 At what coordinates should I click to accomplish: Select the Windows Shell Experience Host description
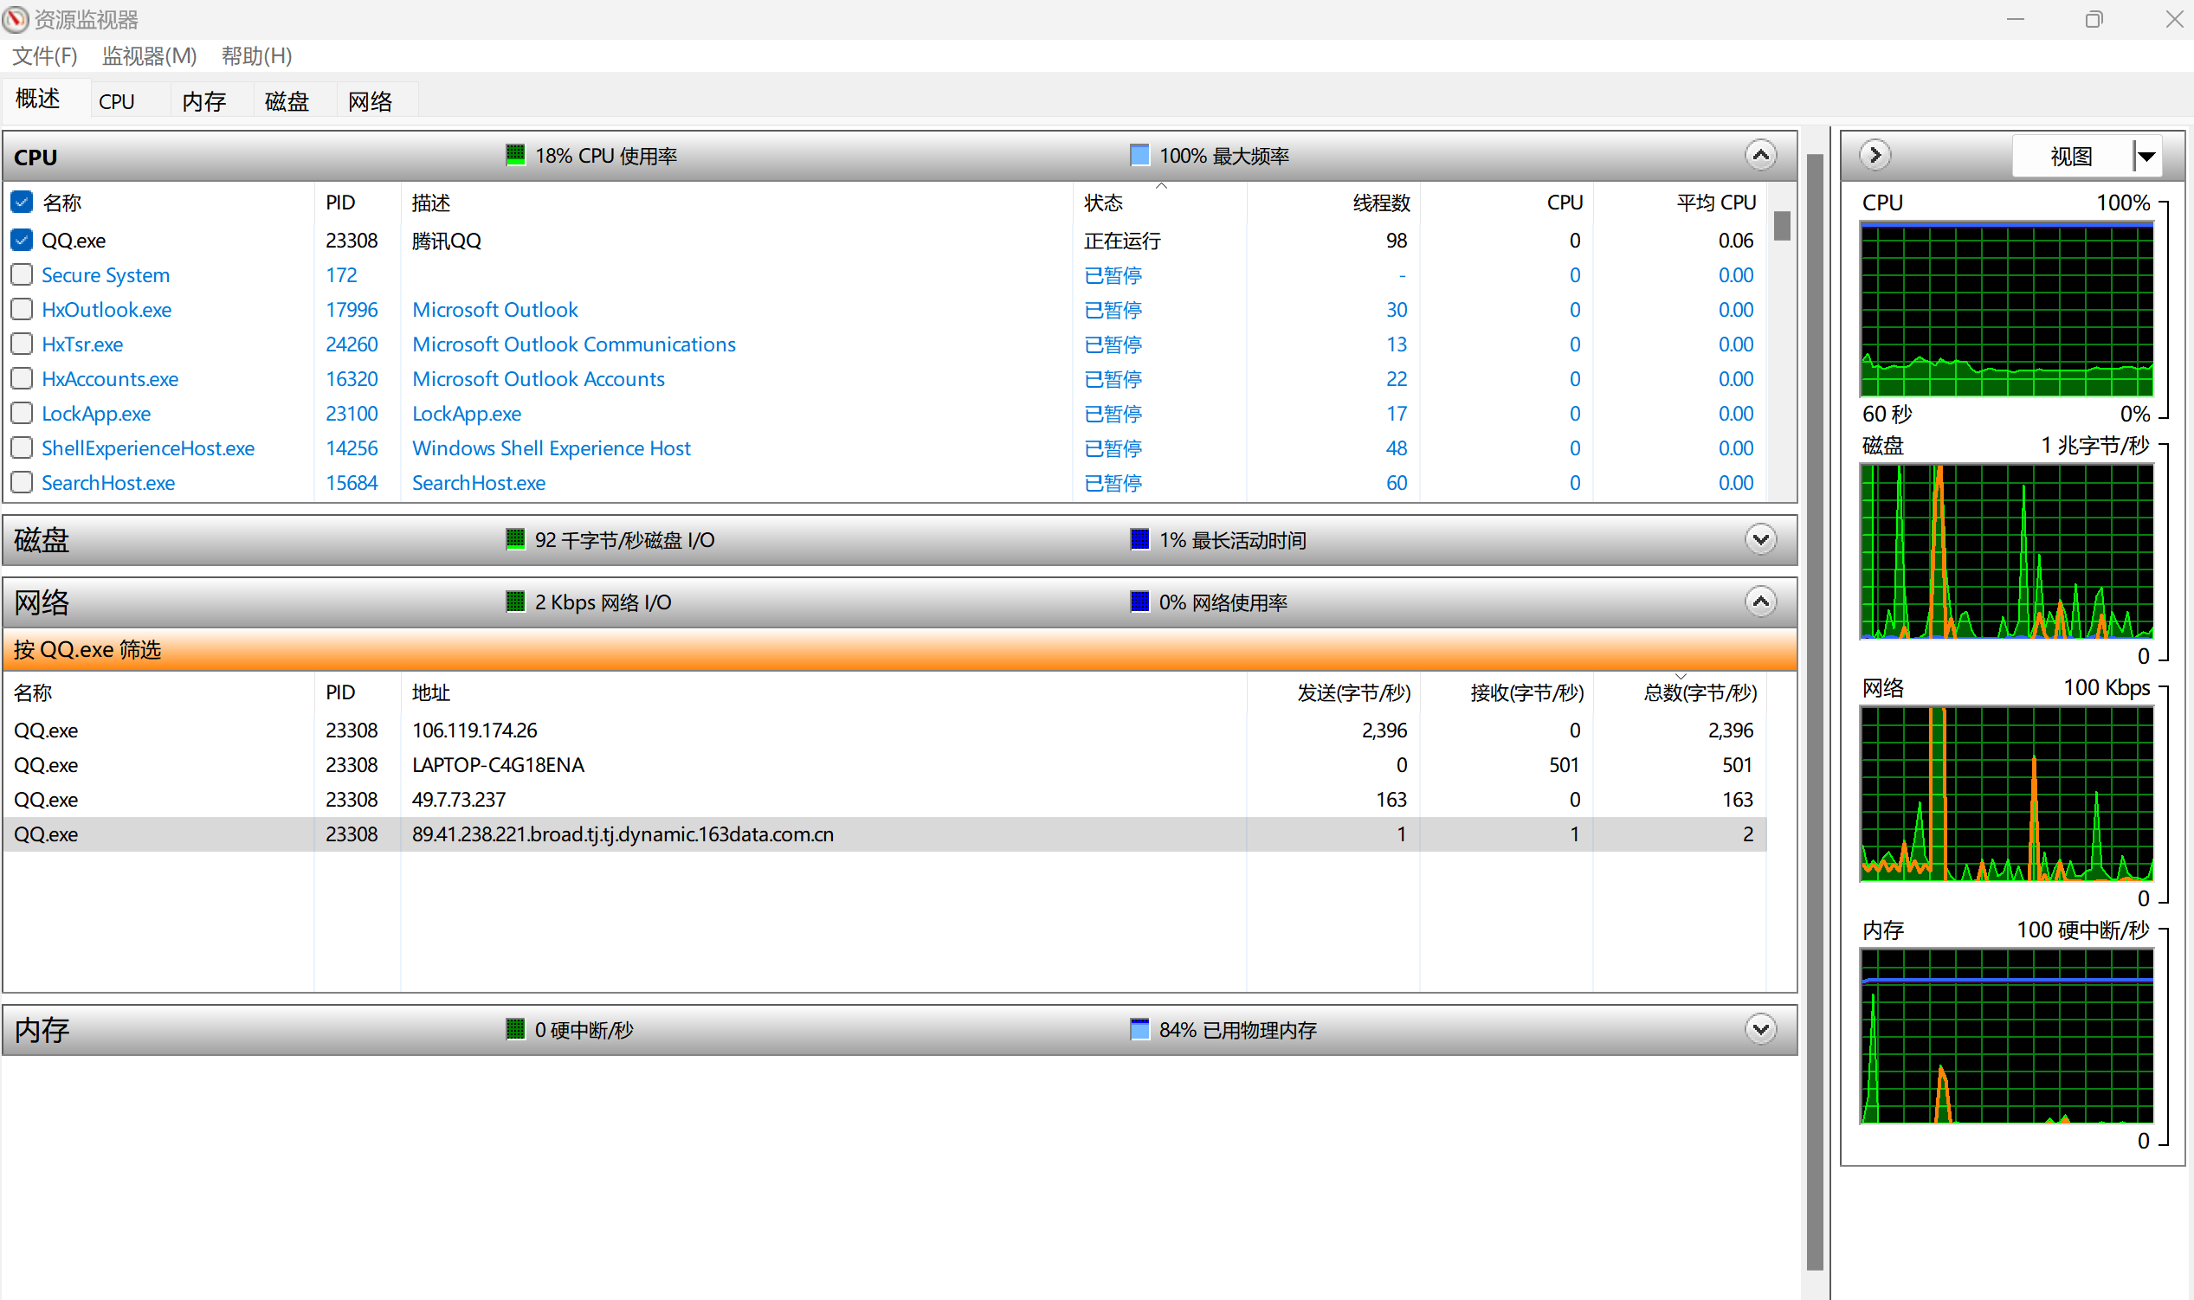pos(552,447)
